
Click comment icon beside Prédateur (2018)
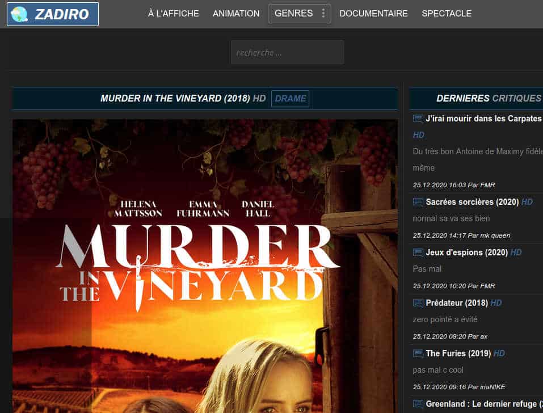(x=418, y=303)
